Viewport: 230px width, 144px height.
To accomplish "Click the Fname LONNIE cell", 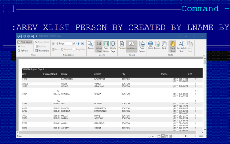I will point(98,104).
